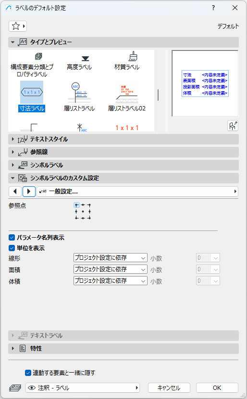Click the テキストラベル panel header
247x399 pixels.
(x=123, y=336)
